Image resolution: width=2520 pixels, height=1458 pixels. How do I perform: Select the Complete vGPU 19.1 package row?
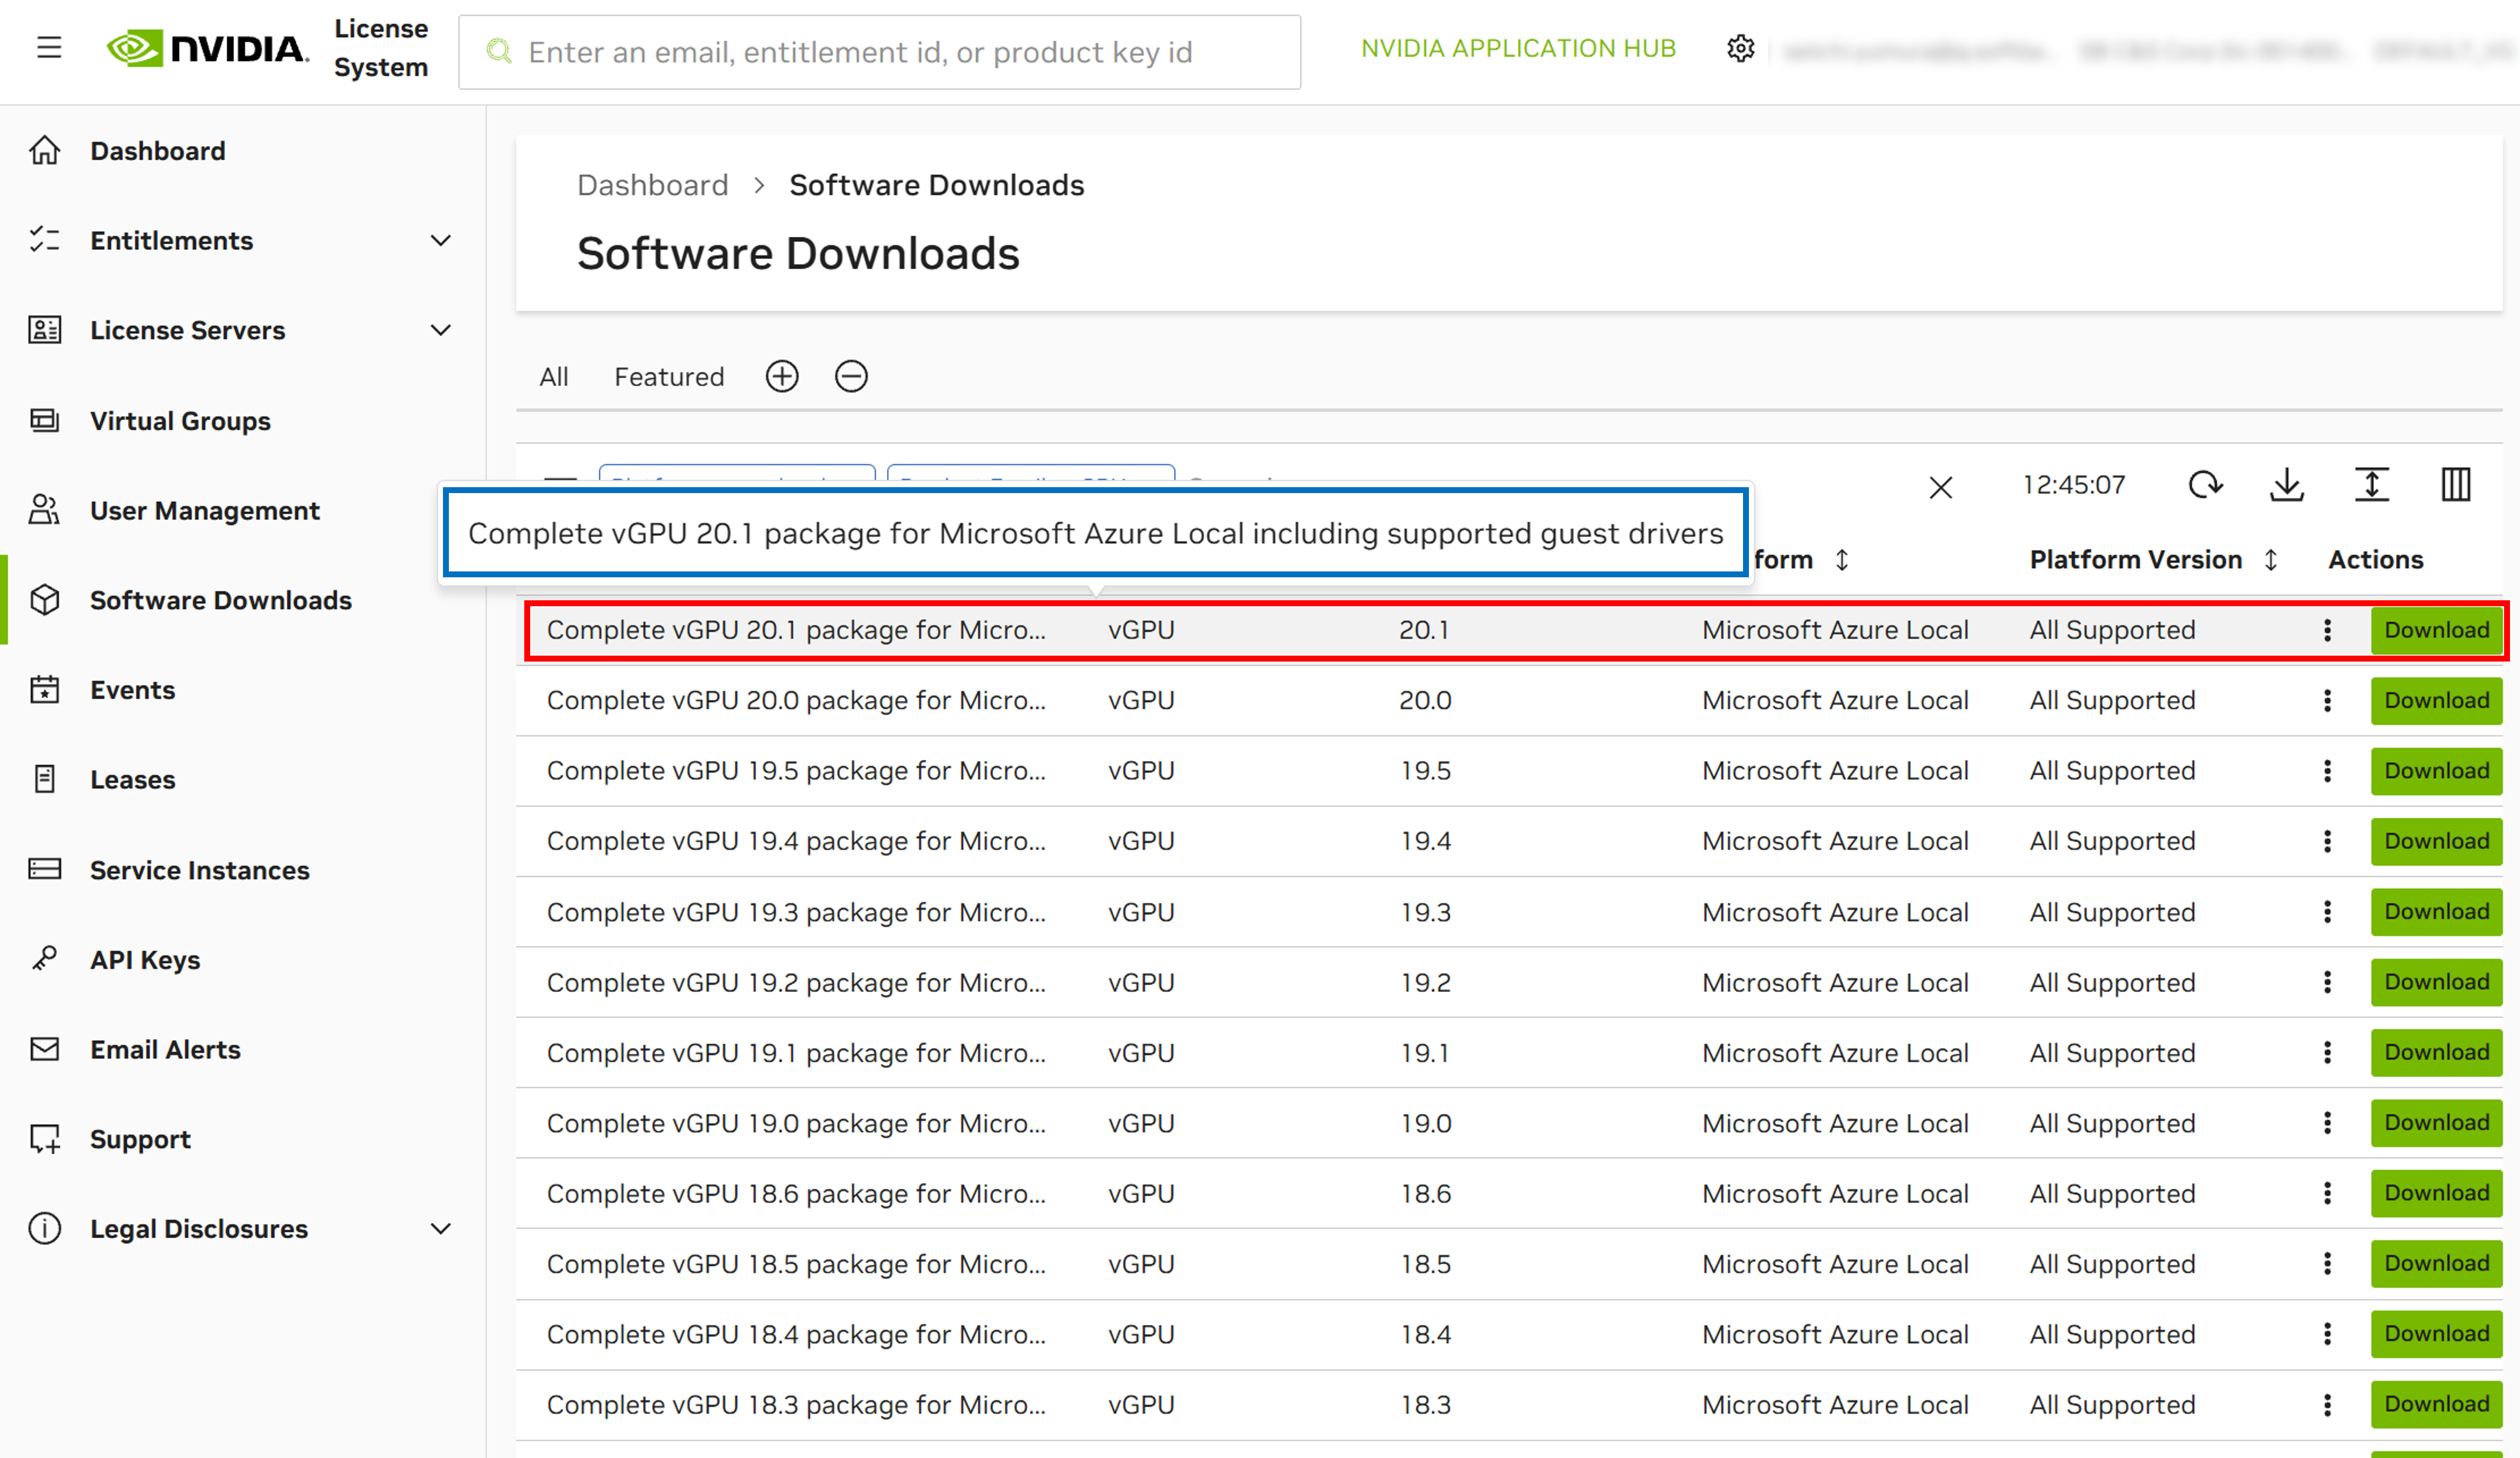click(1509, 1053)
